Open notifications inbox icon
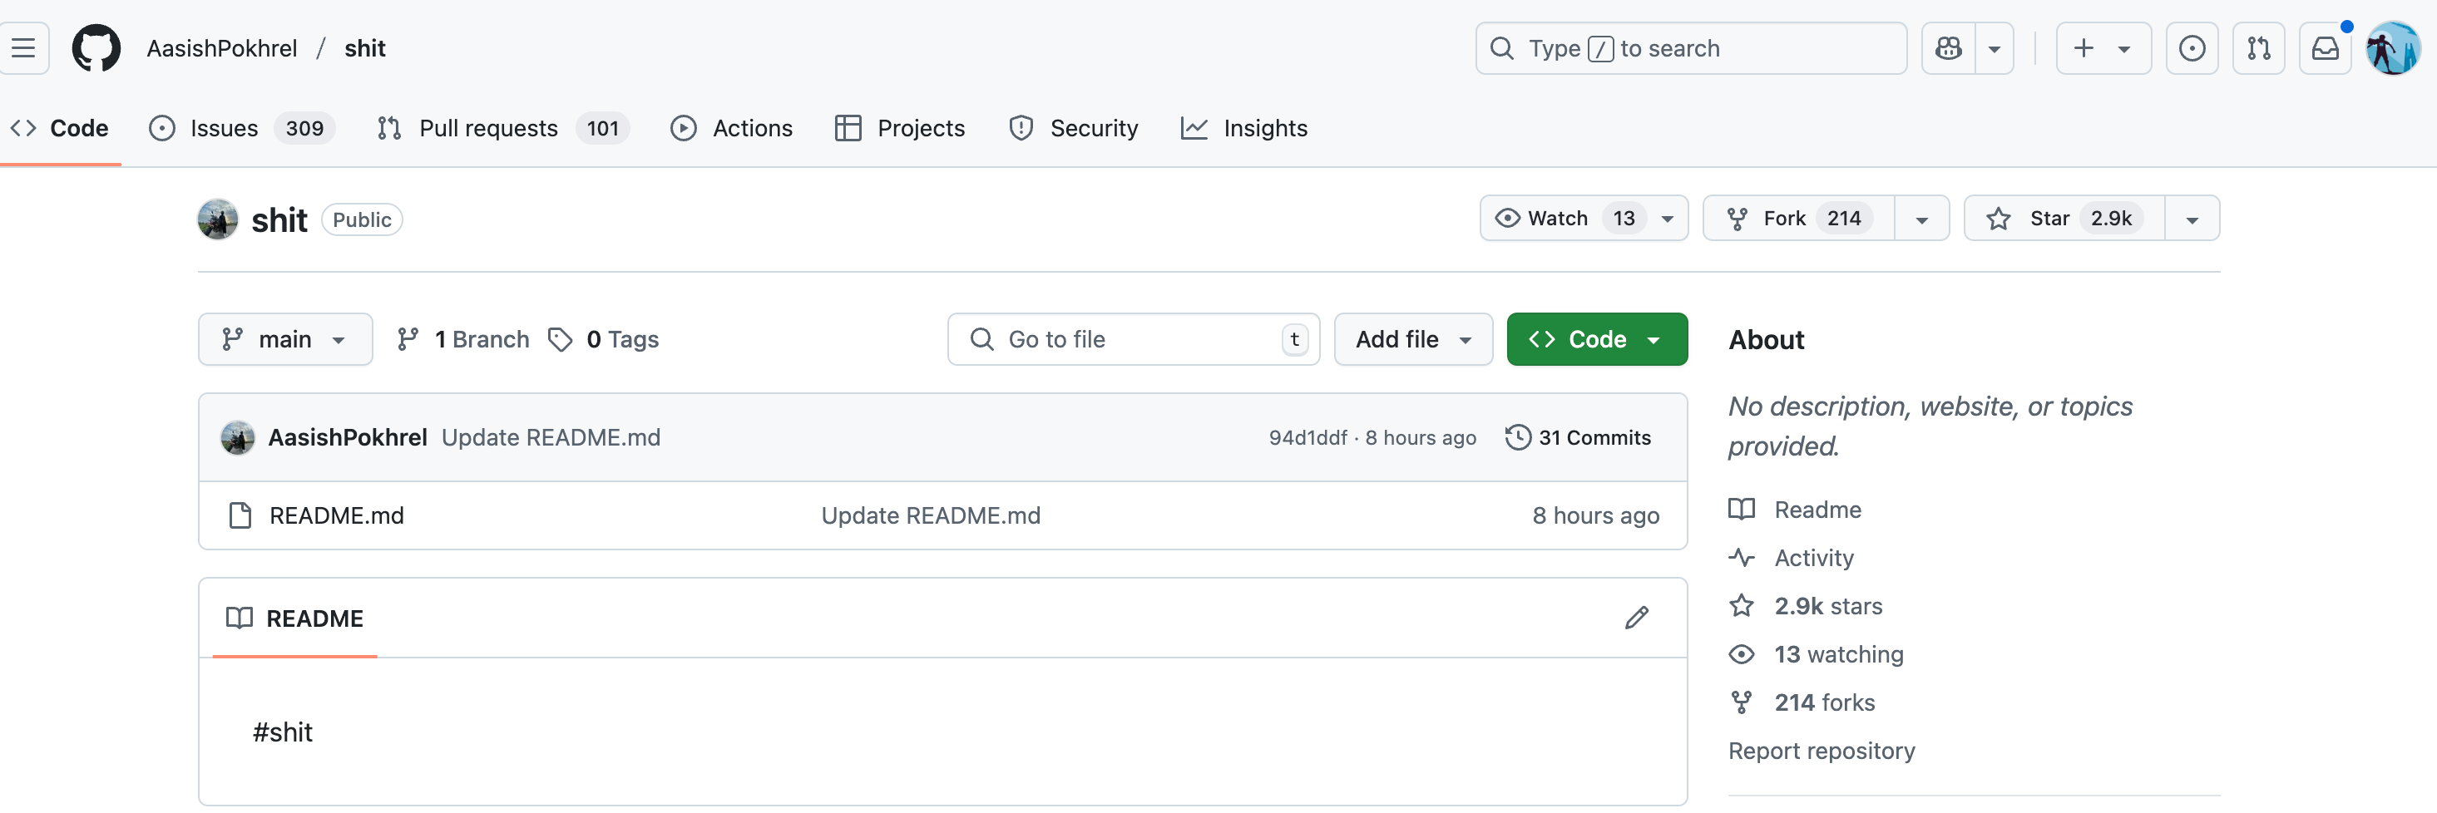This screenshot has width=2437, height=813. (x=2325, y=48)
